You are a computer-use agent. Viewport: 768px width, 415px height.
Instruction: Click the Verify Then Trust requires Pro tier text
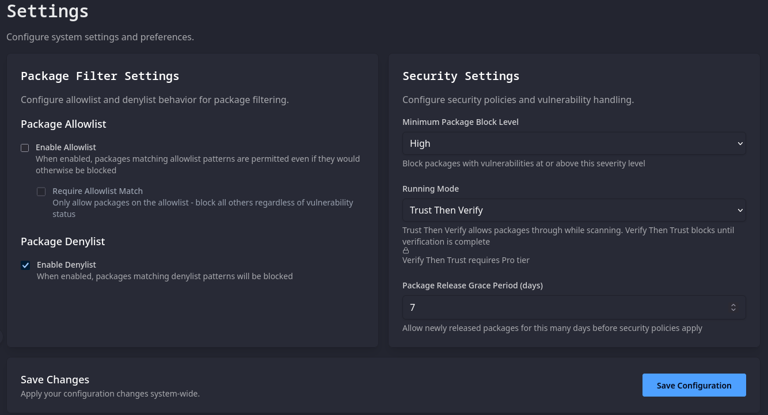pos(466,260)
